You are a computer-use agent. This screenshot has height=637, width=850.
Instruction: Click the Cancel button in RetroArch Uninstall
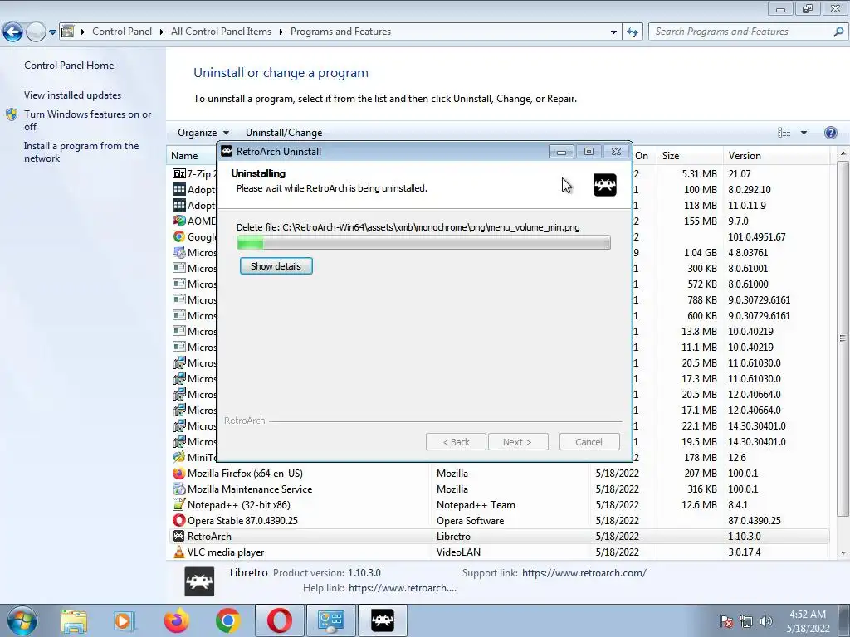589,442
